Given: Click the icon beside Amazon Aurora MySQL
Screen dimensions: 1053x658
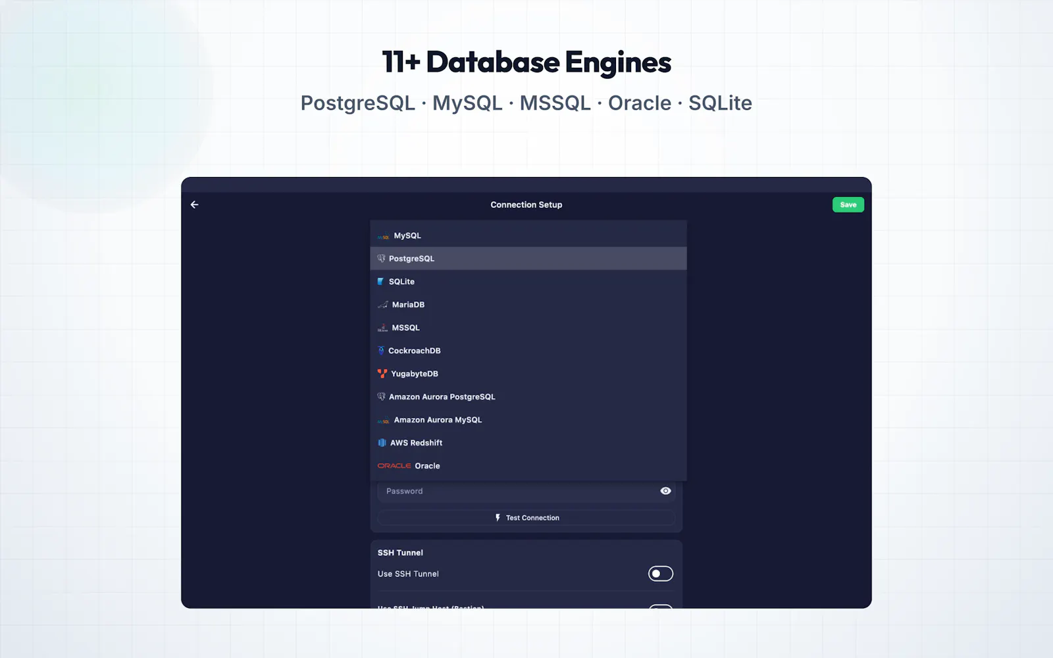Looking at the screenshot, I should [x=383, y=420].
